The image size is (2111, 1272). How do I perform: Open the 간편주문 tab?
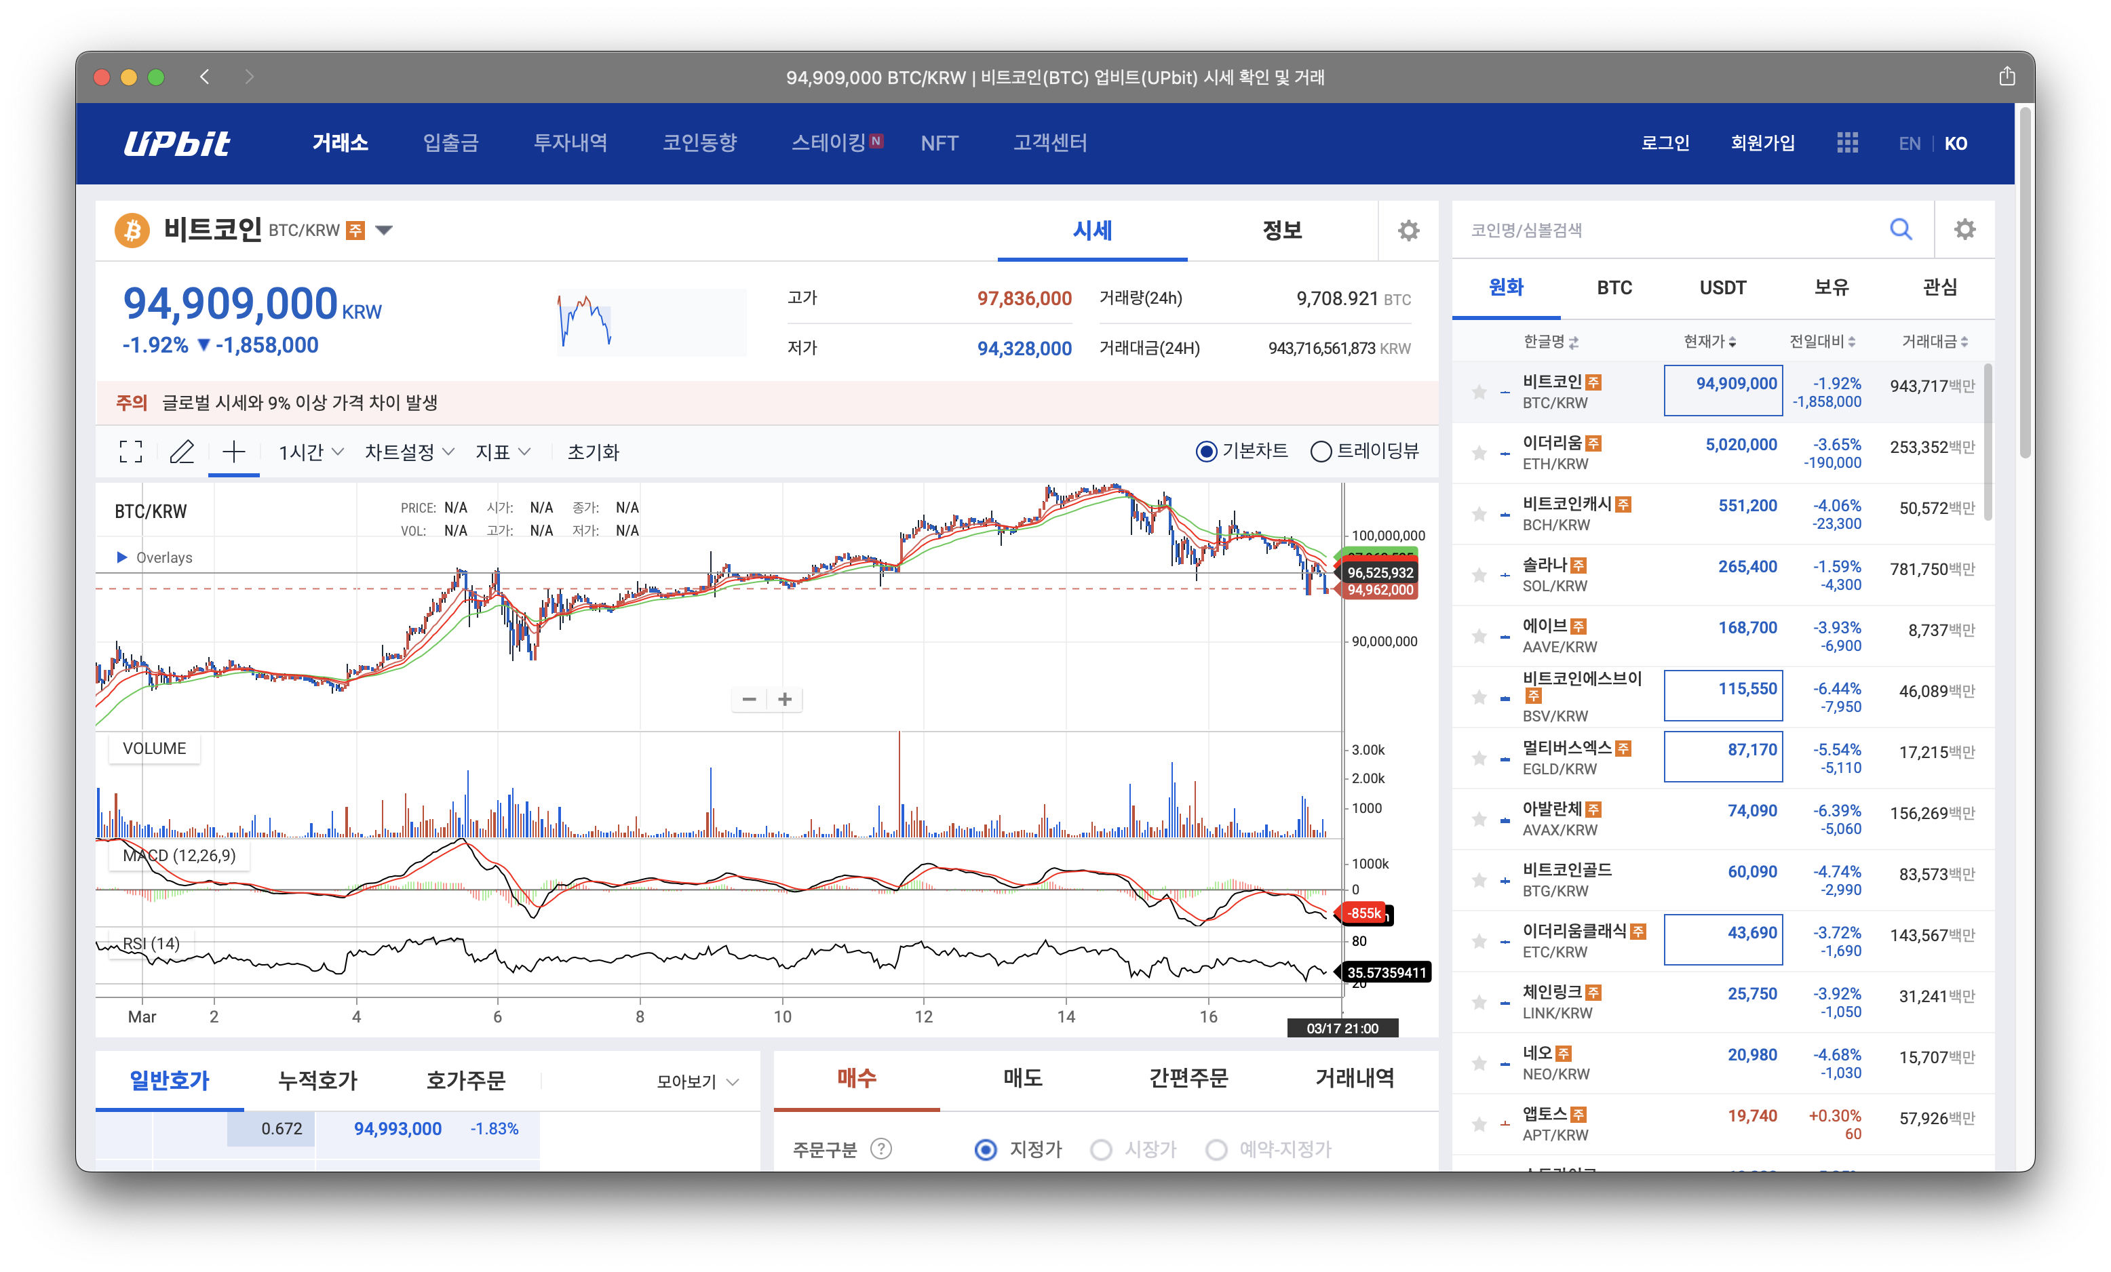[1188, 1077]
